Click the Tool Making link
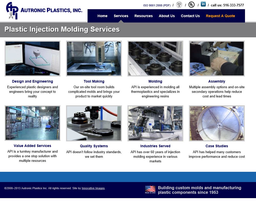The height and width of the screenshot is (204, 256). point(94,81)
